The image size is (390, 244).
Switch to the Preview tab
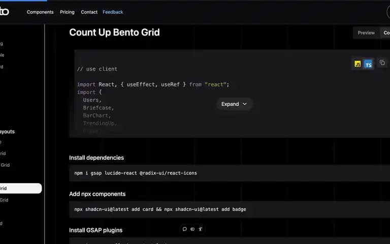[366, 33]
